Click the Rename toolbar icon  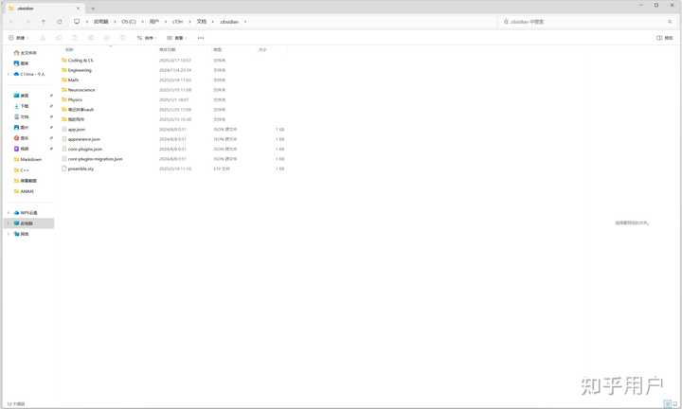(91, 38)
